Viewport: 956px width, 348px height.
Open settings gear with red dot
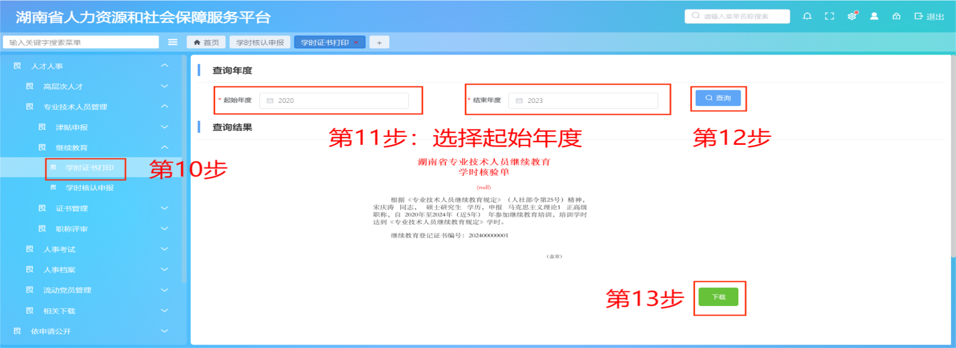click(851, 16)
